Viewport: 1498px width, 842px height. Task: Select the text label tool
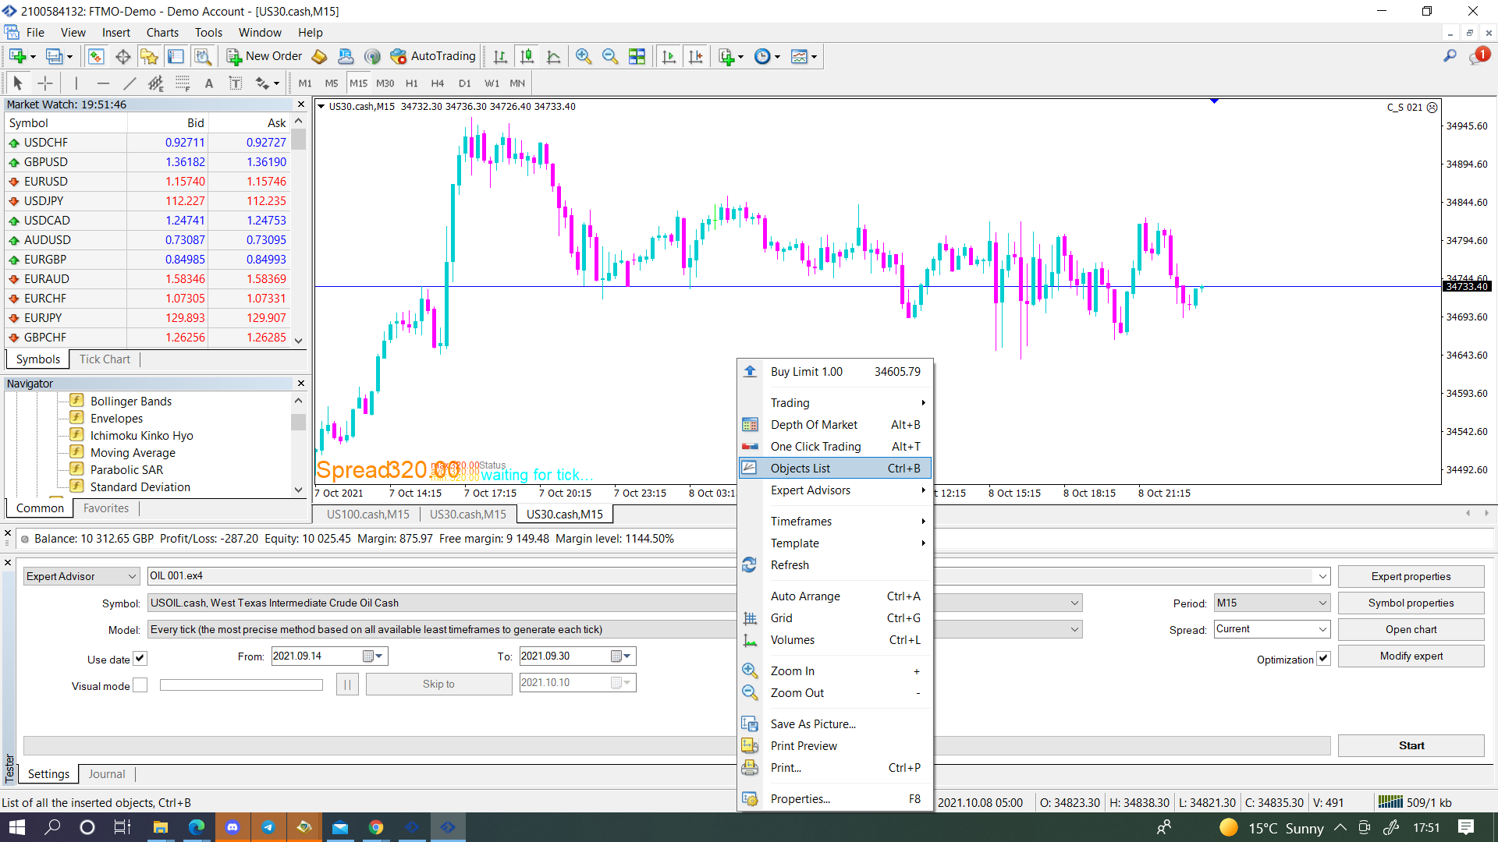click(235, 83)
